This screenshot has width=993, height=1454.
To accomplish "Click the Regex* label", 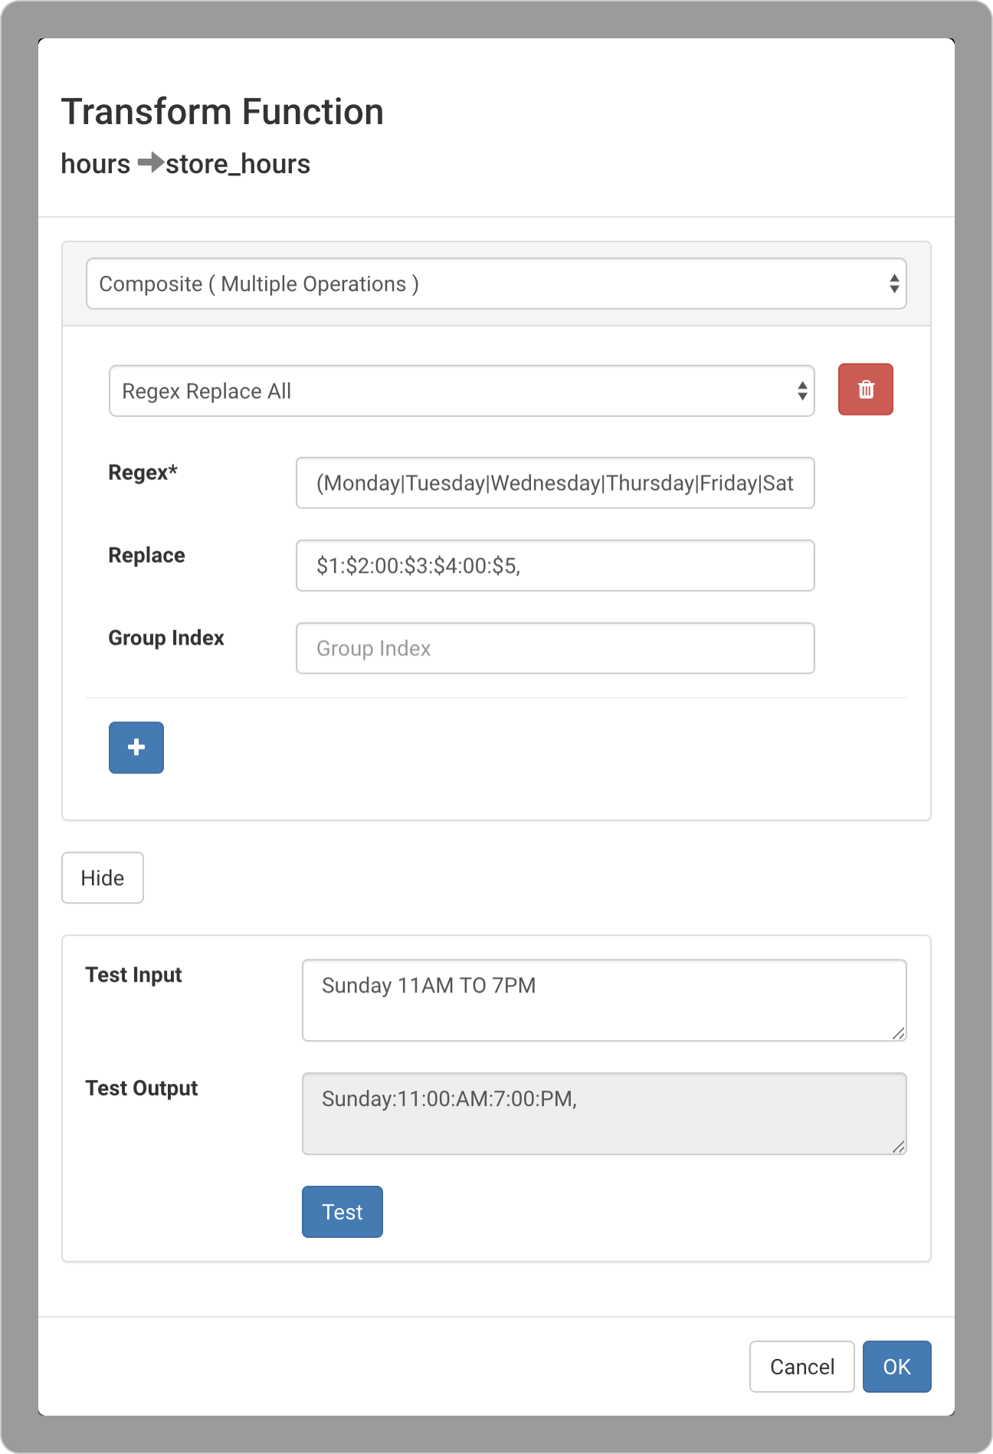I will pyautogui.click(x=143, y=472).
